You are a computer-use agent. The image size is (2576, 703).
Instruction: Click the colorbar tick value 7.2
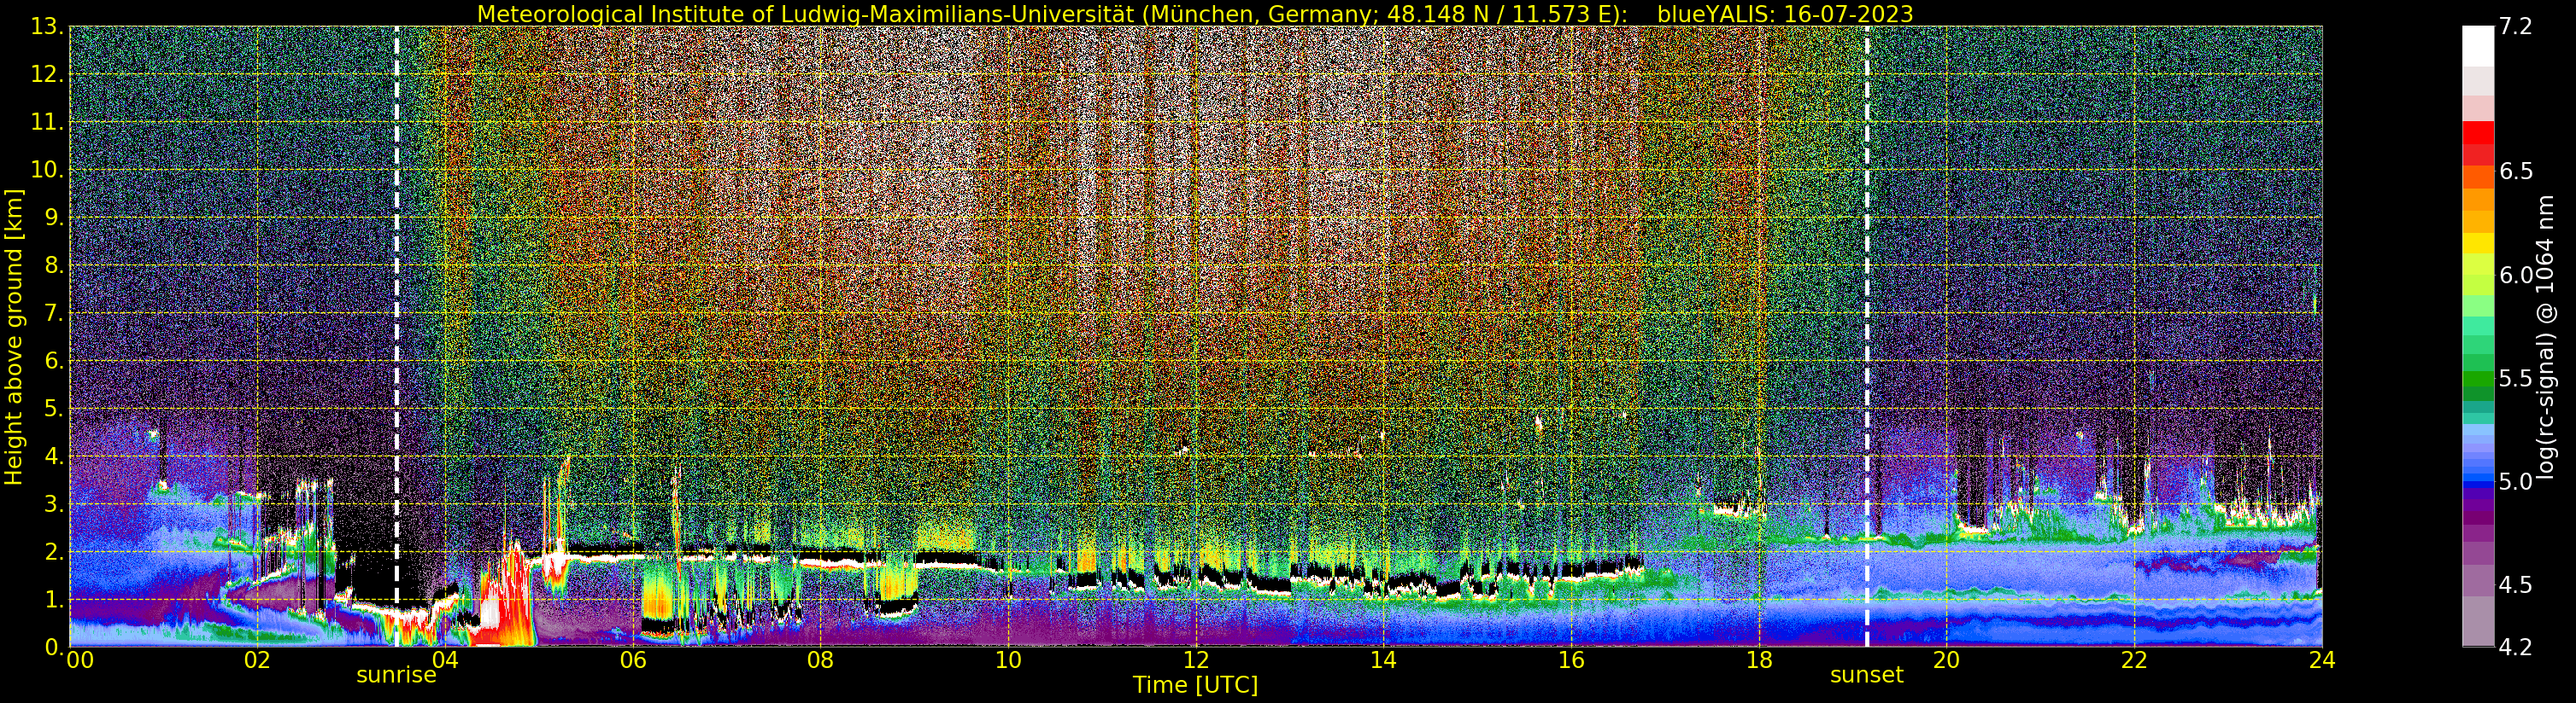2516,27
